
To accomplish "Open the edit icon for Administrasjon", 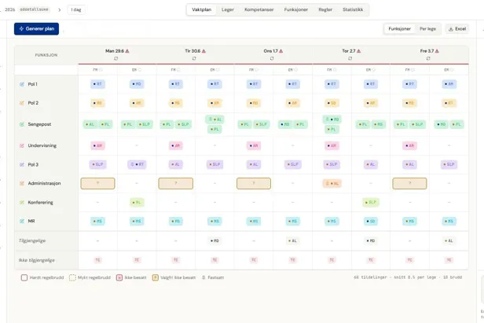I will click(22, 183).
